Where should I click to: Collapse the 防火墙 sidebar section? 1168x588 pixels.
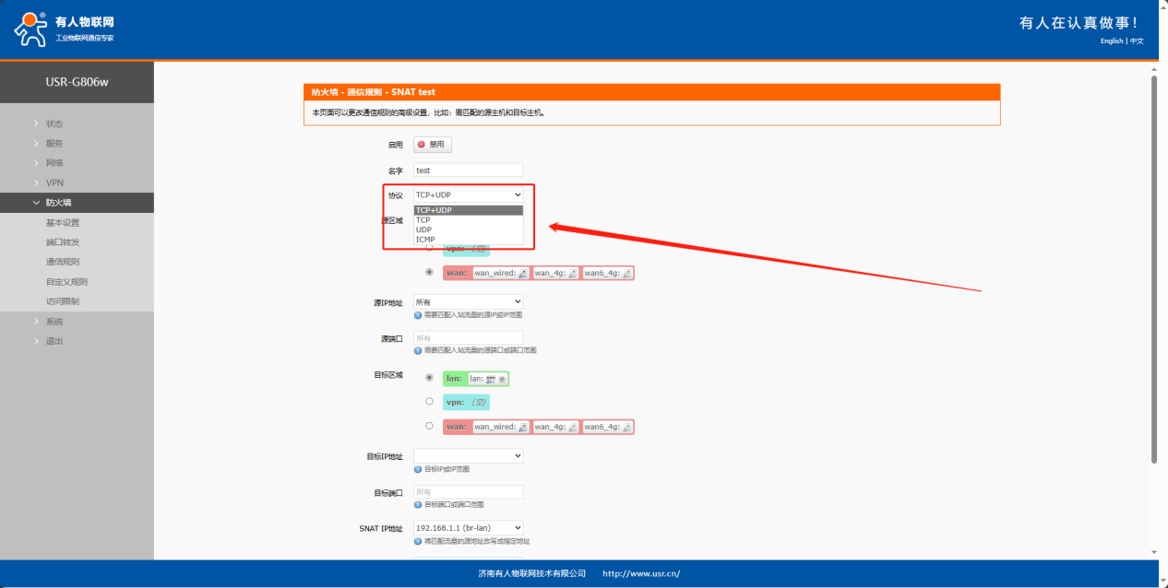pyautogui.click(x=77, y=203)
